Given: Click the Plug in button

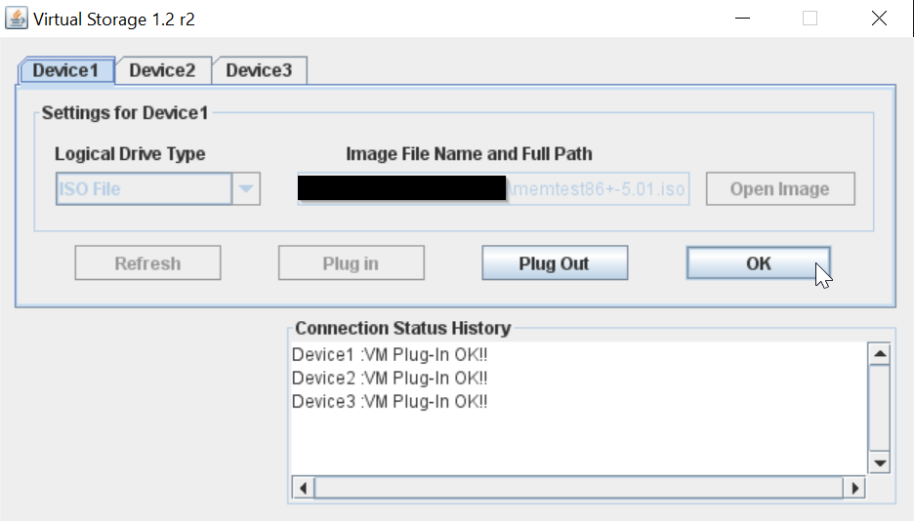Looking at the screenshot, I should (x=351, y=263).
